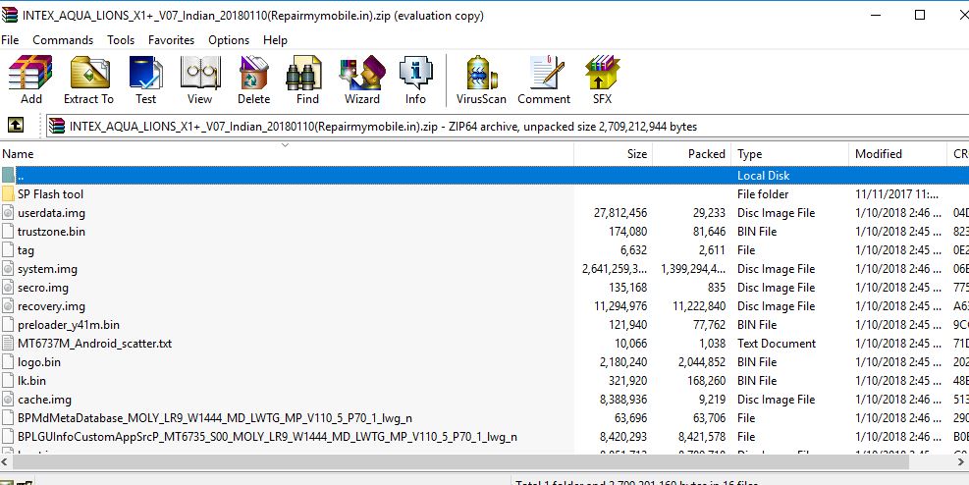This screenshot has height=485, width=969.
Task: Run VirusScan on the archive
Action: tap(480, 80)
